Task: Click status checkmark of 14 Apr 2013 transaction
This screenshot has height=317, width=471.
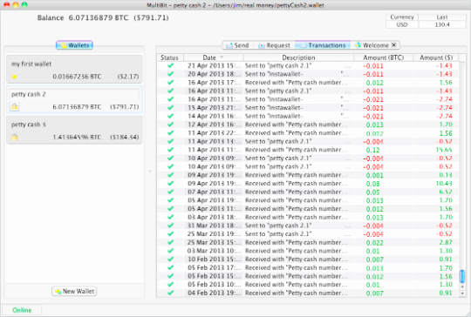Action: [x=170, y=116]
